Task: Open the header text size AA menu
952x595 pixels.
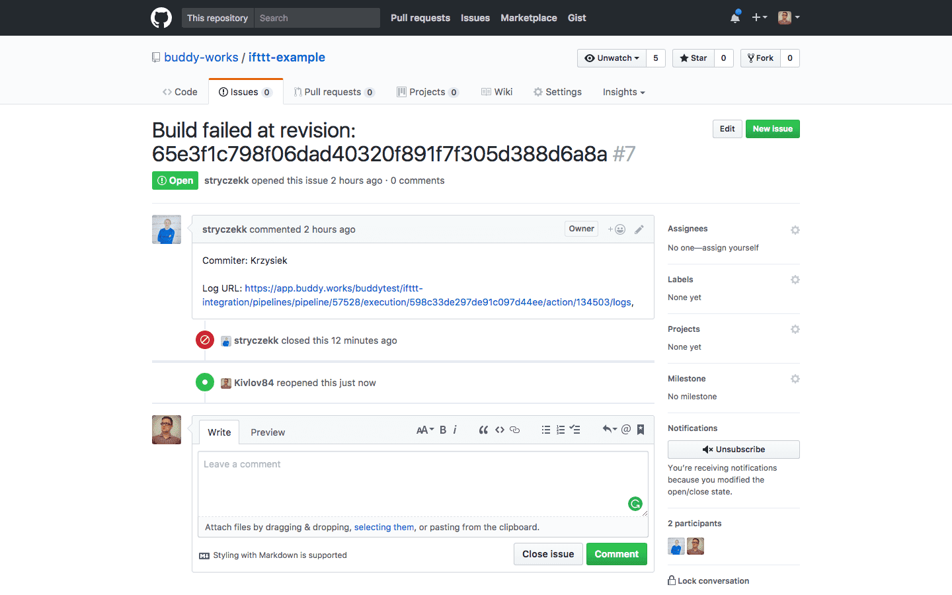Action: (x=425, y=430)
